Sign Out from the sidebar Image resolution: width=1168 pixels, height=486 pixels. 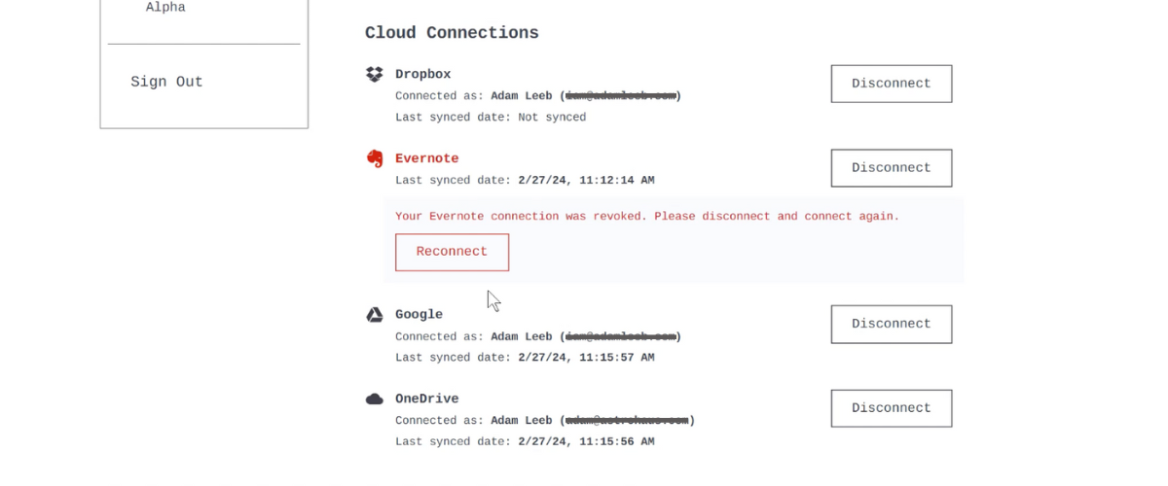coord(166,82)
